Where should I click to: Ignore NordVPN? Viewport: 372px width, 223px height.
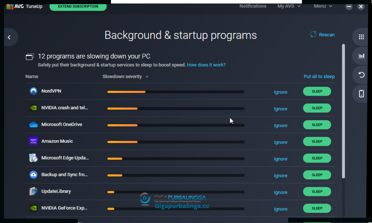click(x=281, y=92)
